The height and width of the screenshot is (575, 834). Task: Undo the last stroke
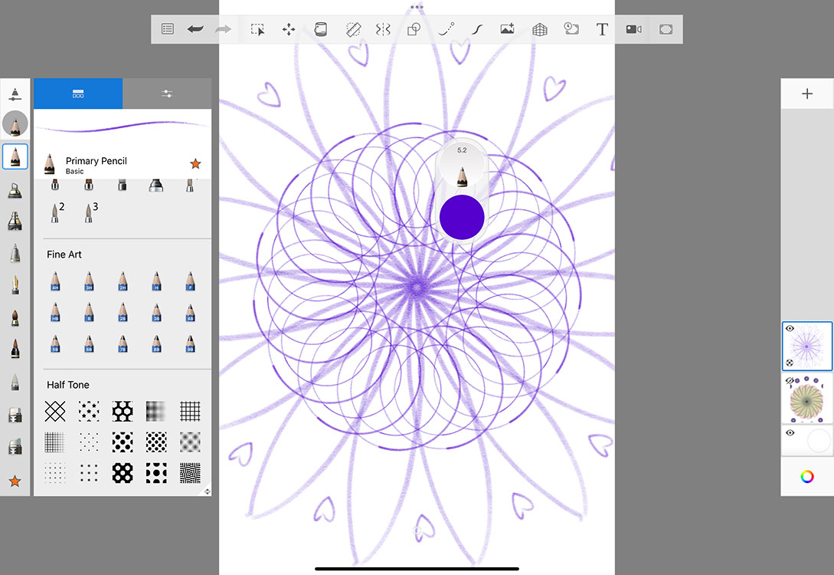(195, 29)
